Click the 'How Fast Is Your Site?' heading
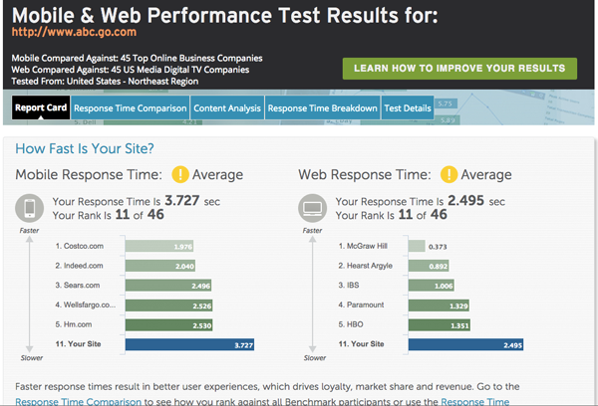Viewport: 598px width, 406px height. 85,148
